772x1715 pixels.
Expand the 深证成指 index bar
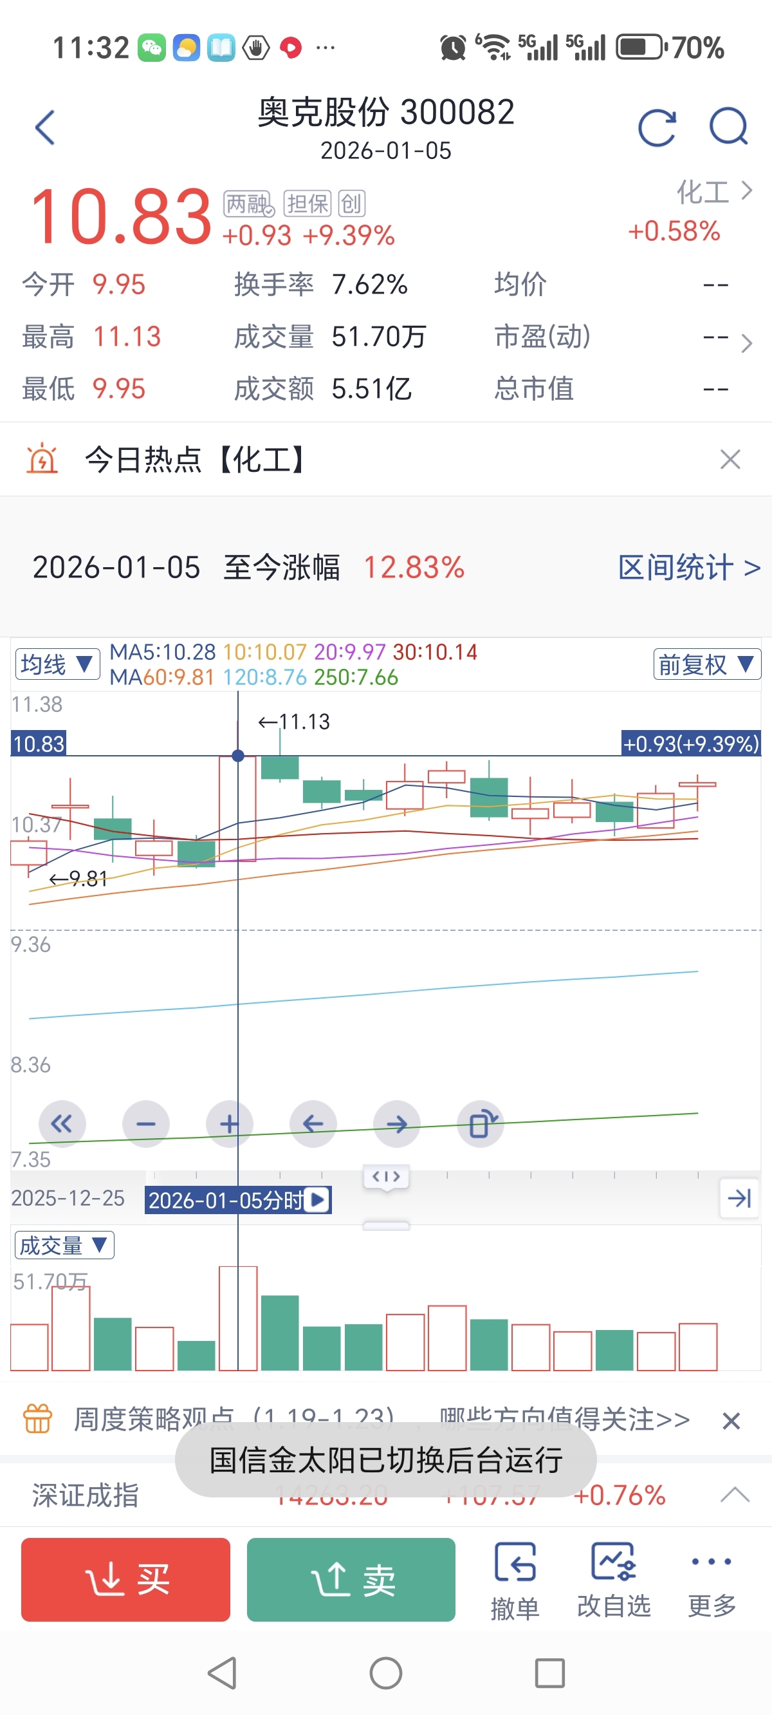point(735,1495)
